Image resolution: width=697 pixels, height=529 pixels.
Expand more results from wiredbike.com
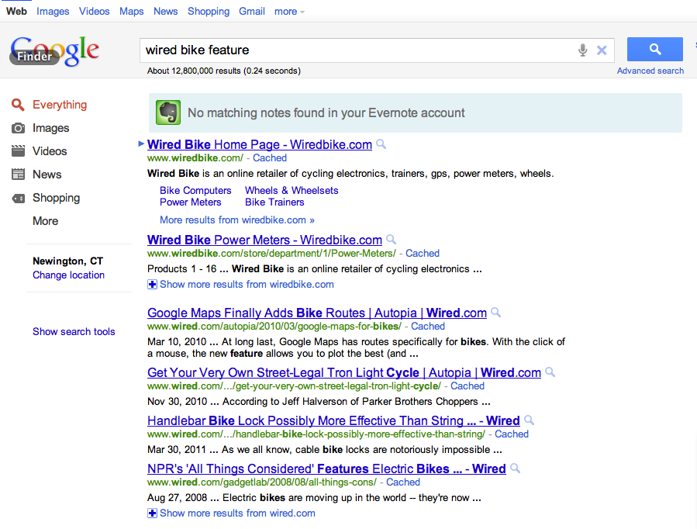[152, 285]
